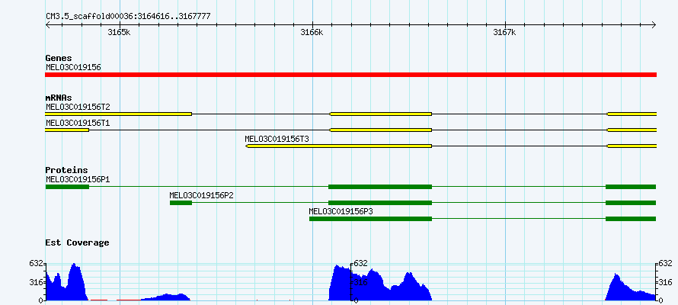678x305 pixels.
Task: Click left arrow end of the ruler
Action: pos(47,25)
